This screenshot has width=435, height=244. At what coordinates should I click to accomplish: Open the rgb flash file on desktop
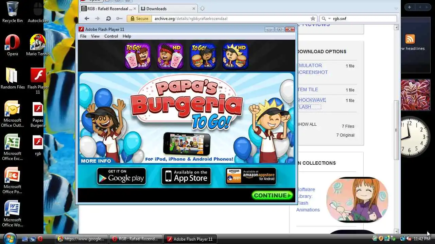point(38,145)
